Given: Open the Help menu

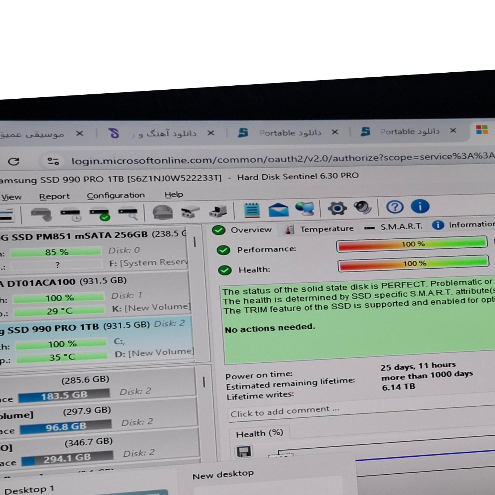Looking at the screenshot, I should tap(174, 195).
